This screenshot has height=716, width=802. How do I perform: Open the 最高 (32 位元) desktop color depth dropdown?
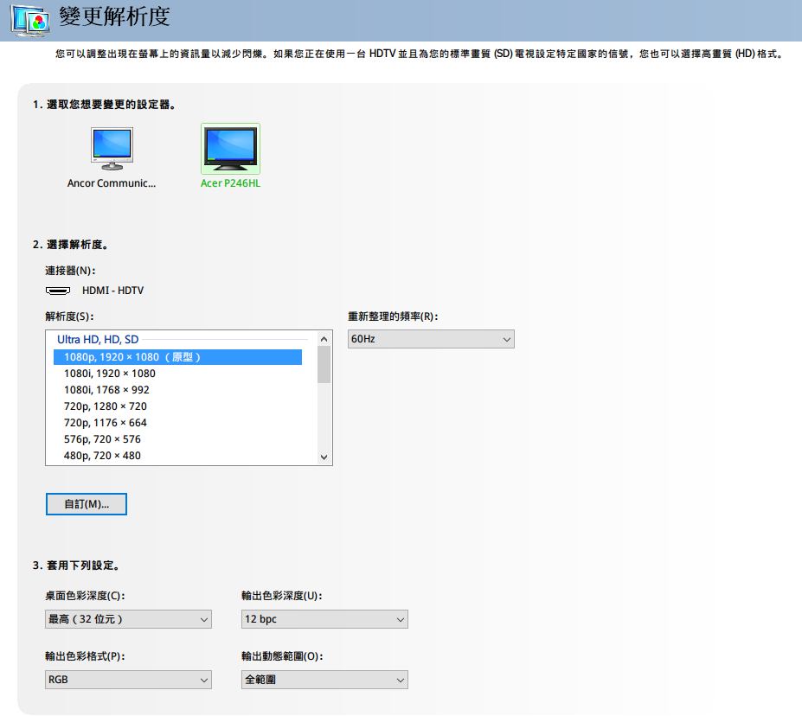128,619
